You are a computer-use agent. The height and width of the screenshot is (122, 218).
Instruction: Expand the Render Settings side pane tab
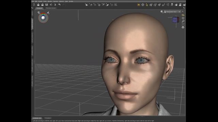click(32, 81)
